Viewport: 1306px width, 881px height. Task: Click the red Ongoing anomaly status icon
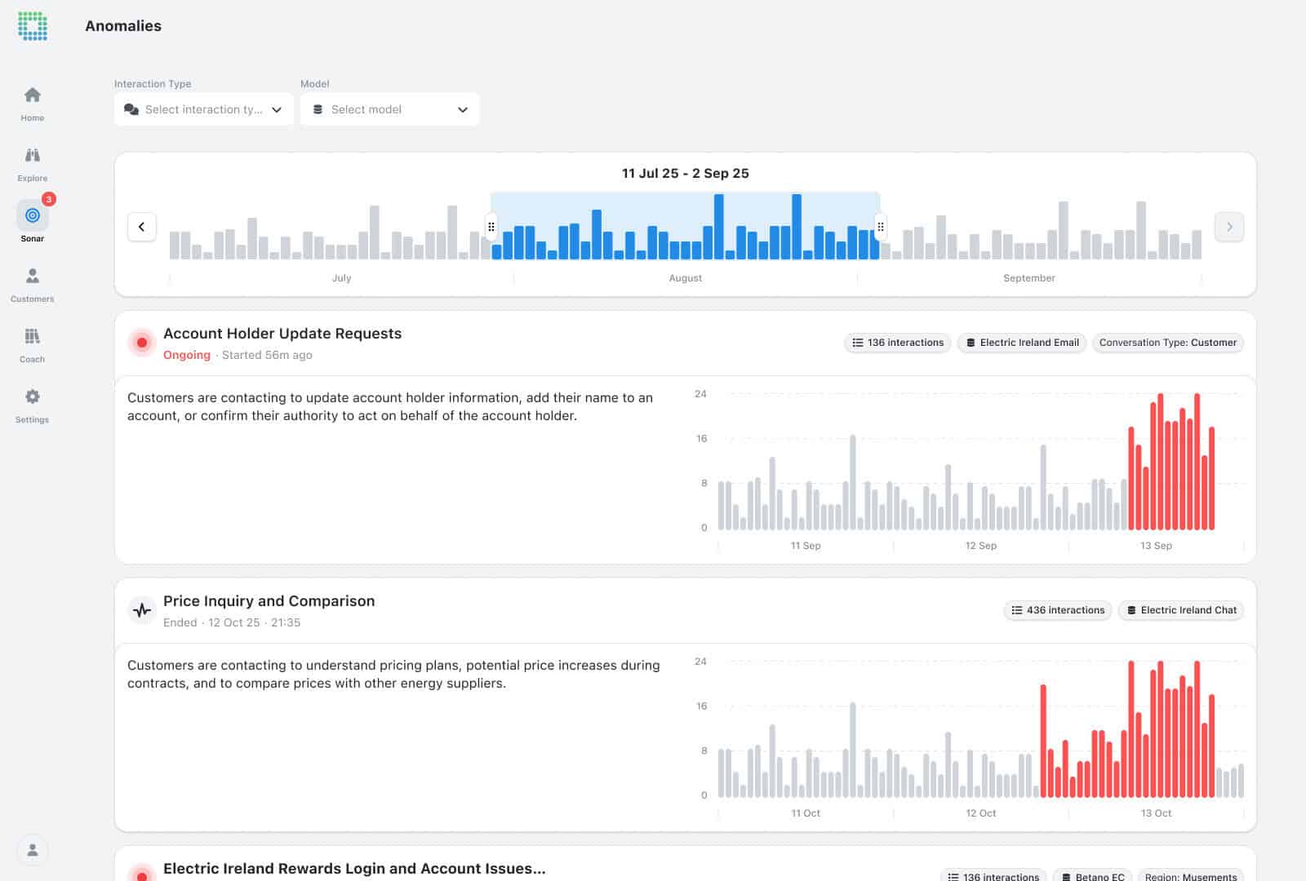tap(141, 343)
